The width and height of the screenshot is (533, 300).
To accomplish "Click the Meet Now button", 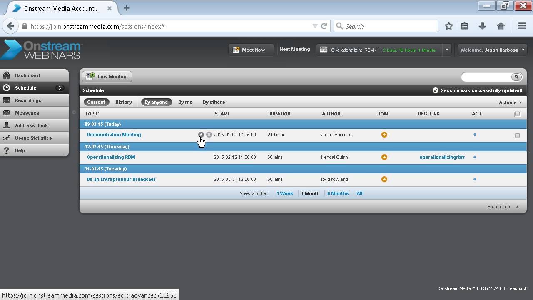I will pyautogui.click(x=251, y=50).
